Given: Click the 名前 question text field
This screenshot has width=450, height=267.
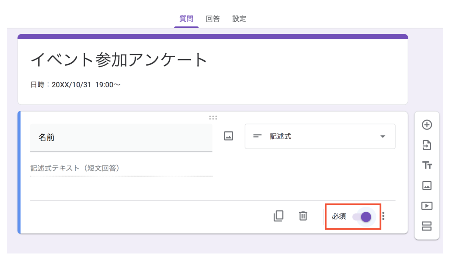Looking at the screenshot, I should point(121,137).
